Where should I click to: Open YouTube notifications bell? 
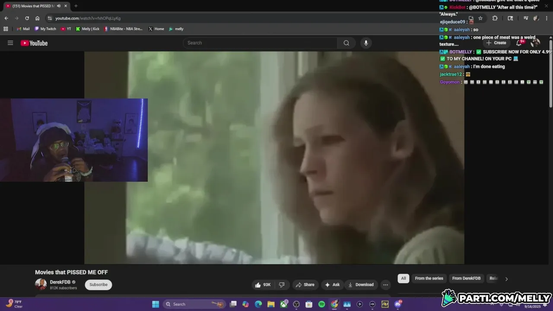pos(520,43)
